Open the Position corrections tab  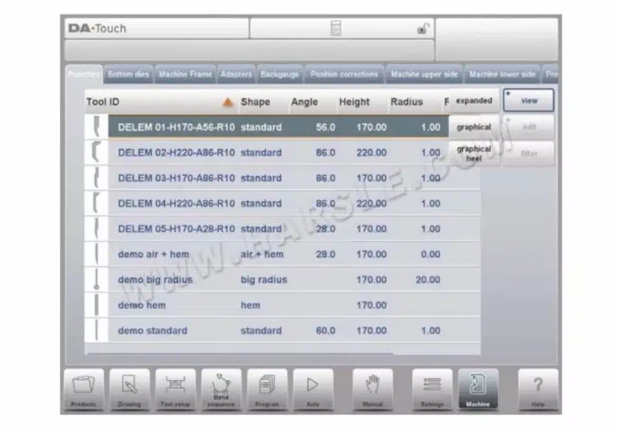(344, 74)
